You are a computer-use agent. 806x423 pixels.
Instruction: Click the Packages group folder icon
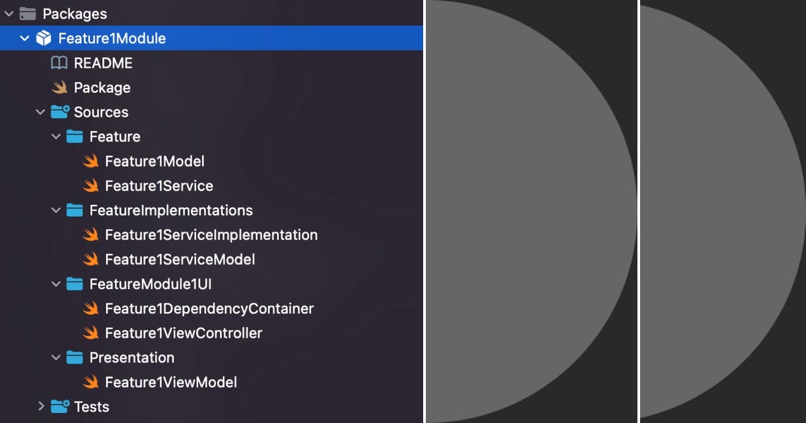click(x=27, y=13)
